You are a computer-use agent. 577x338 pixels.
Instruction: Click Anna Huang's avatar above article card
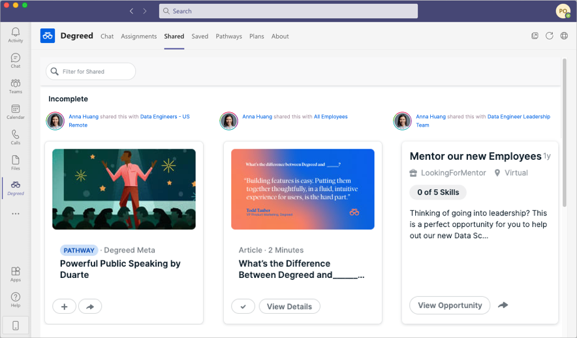tap(228, 121)
